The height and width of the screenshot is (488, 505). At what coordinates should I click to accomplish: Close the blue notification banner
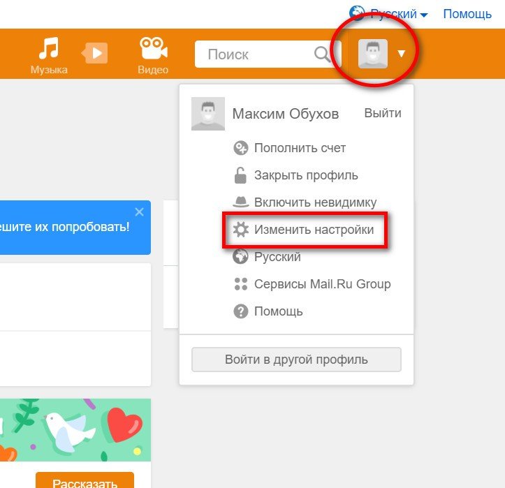[139, 212]
